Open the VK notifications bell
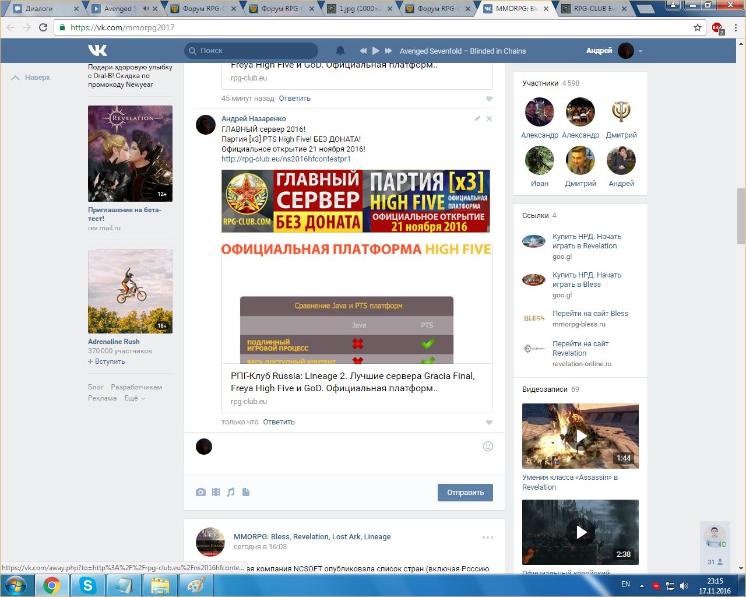This screenshot has width=746, height=597. [x=340, y=51]
